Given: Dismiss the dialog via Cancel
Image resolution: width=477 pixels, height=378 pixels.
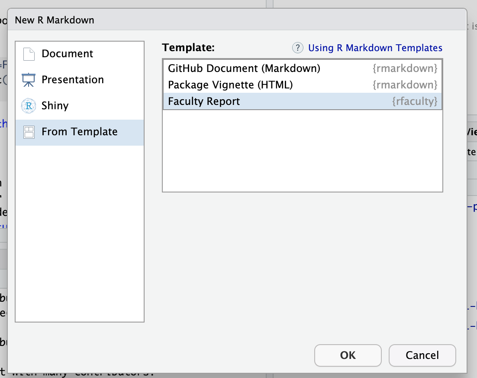Looking at the screenshot, I should click(x=422, y=355).
